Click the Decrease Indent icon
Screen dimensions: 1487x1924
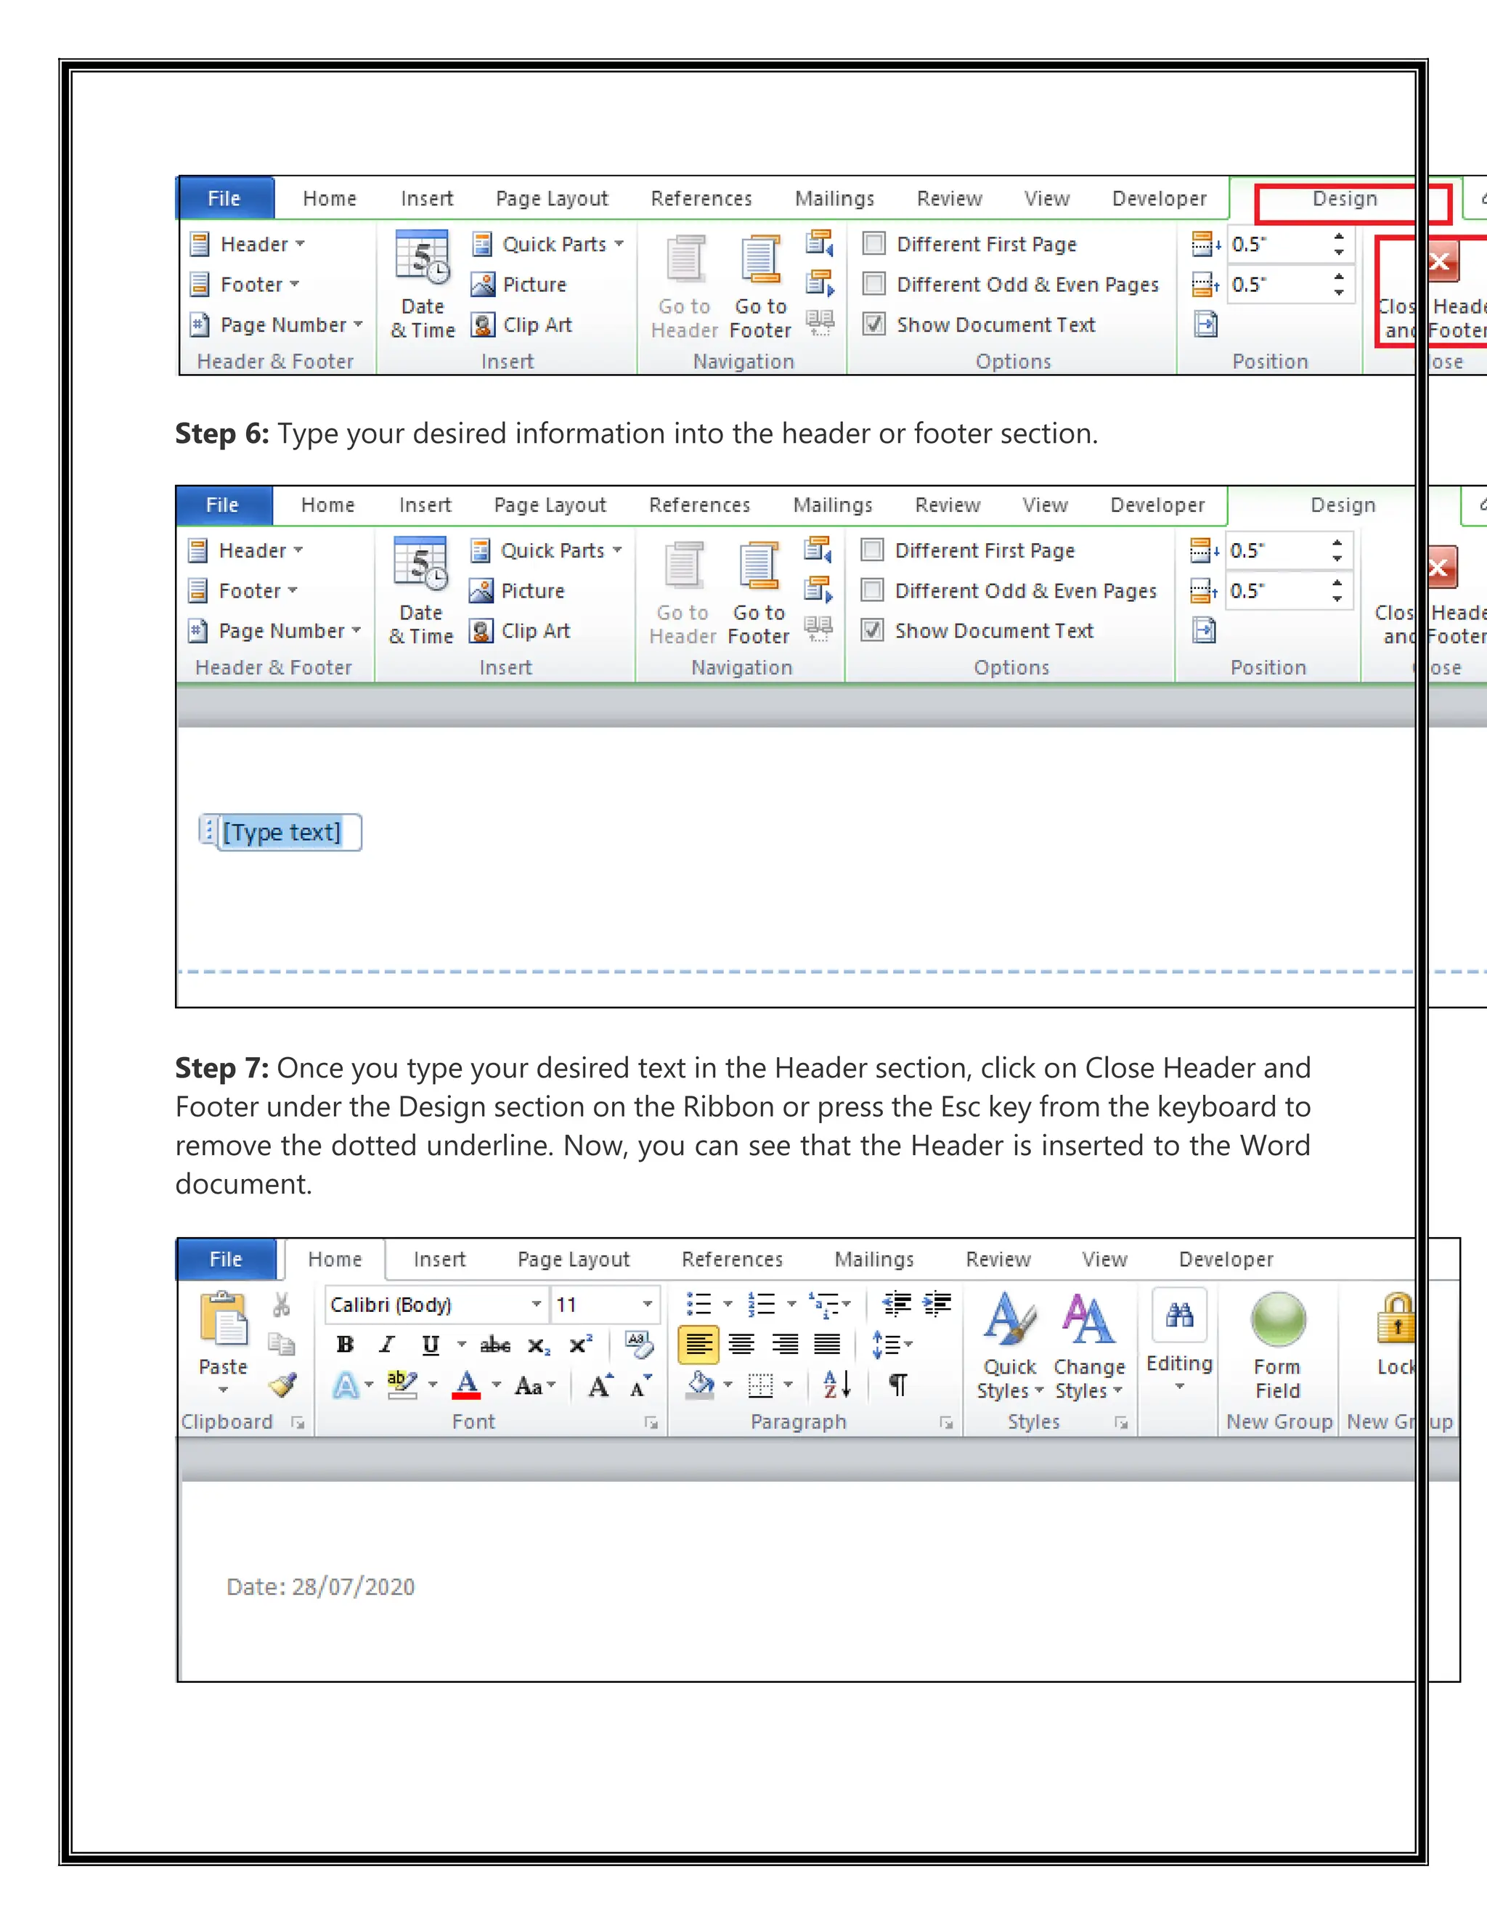tap(897, 1304)
